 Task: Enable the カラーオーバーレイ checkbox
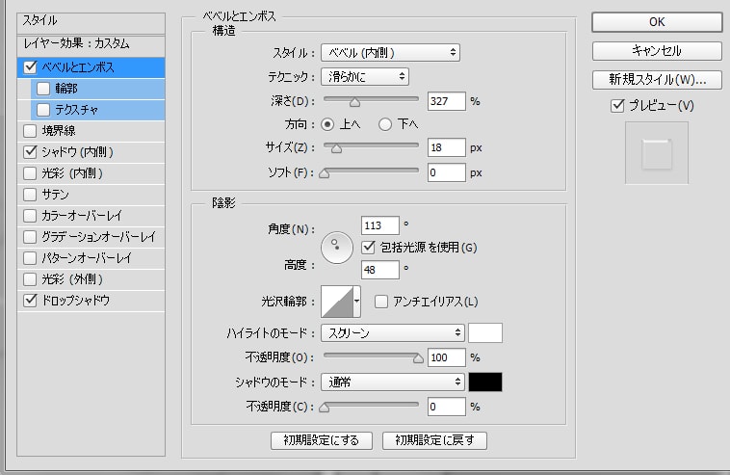(30, 216)
